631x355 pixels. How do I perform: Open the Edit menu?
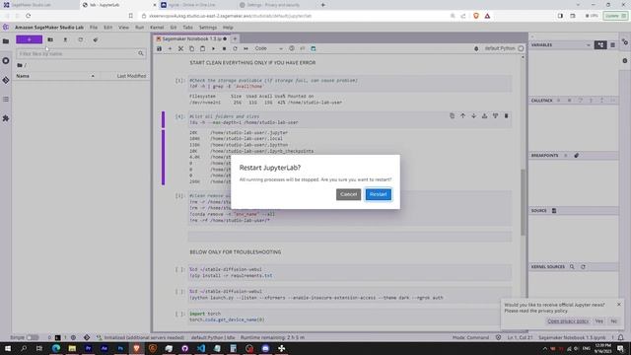pyautogui.click(x=107, y=28)
